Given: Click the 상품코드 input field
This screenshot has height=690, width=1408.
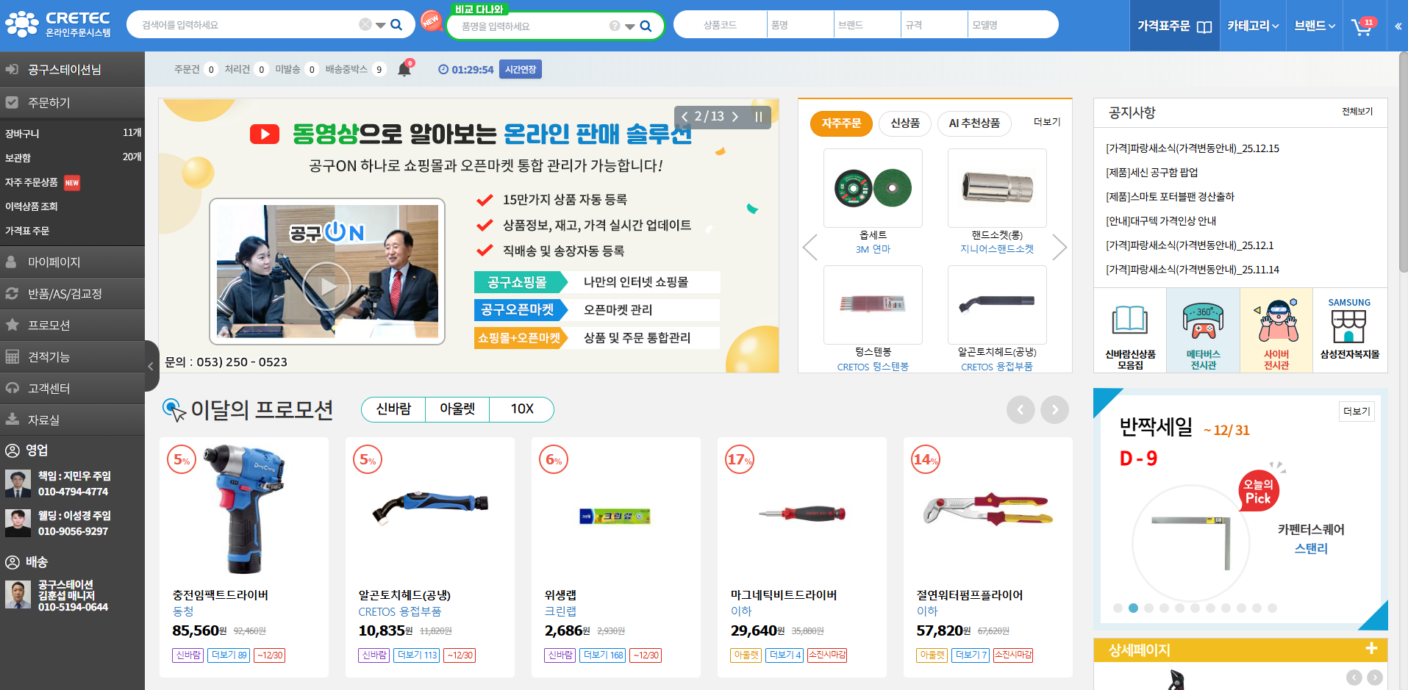Looking at the screenshot, I should (720, 25).
